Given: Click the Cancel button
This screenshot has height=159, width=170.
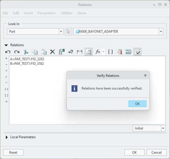Looking at the screenshot, I should [x=157, y=152].
